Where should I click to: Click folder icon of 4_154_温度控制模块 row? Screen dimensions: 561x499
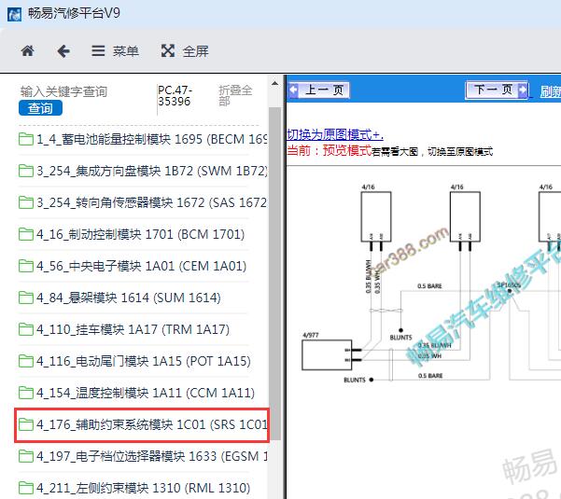point(26,393)
